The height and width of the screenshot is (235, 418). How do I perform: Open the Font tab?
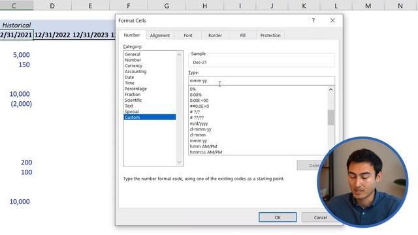point(188,35)
